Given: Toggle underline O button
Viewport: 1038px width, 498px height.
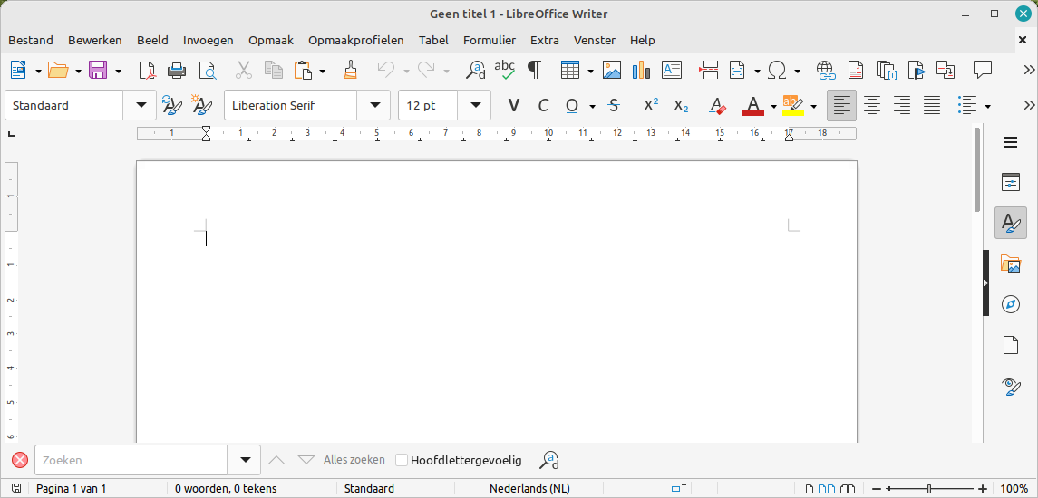Looking at the screenshot, I should pyautogui.click(x=572, y=105).
